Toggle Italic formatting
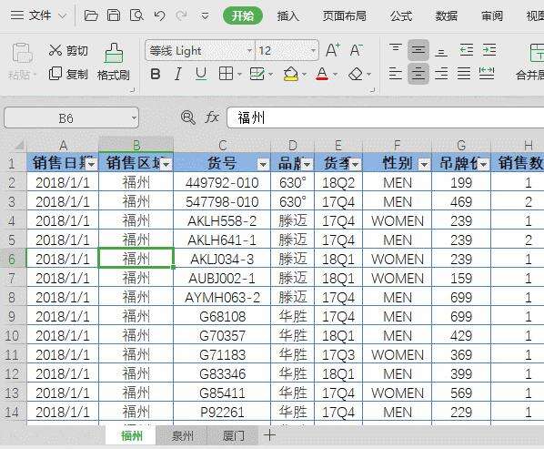The width and height of the screenshot is (544, 449). pyautogui.click(x=178, y=74)
